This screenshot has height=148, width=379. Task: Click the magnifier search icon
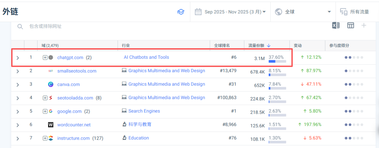(x=20, y=27)
